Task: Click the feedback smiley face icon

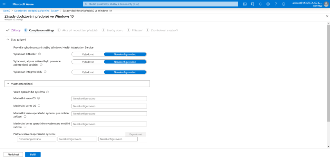Action: 283,4
